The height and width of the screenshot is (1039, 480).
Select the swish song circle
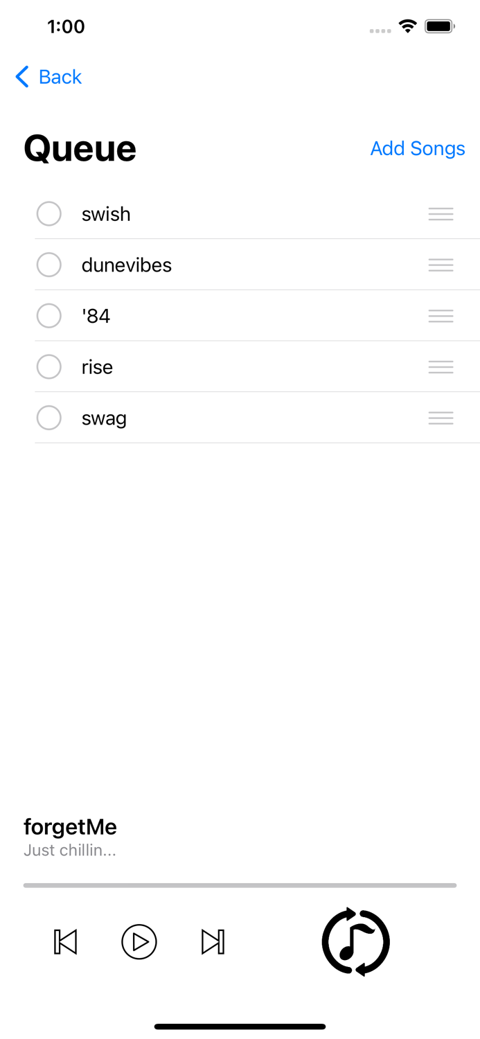[x=49, y=214]
